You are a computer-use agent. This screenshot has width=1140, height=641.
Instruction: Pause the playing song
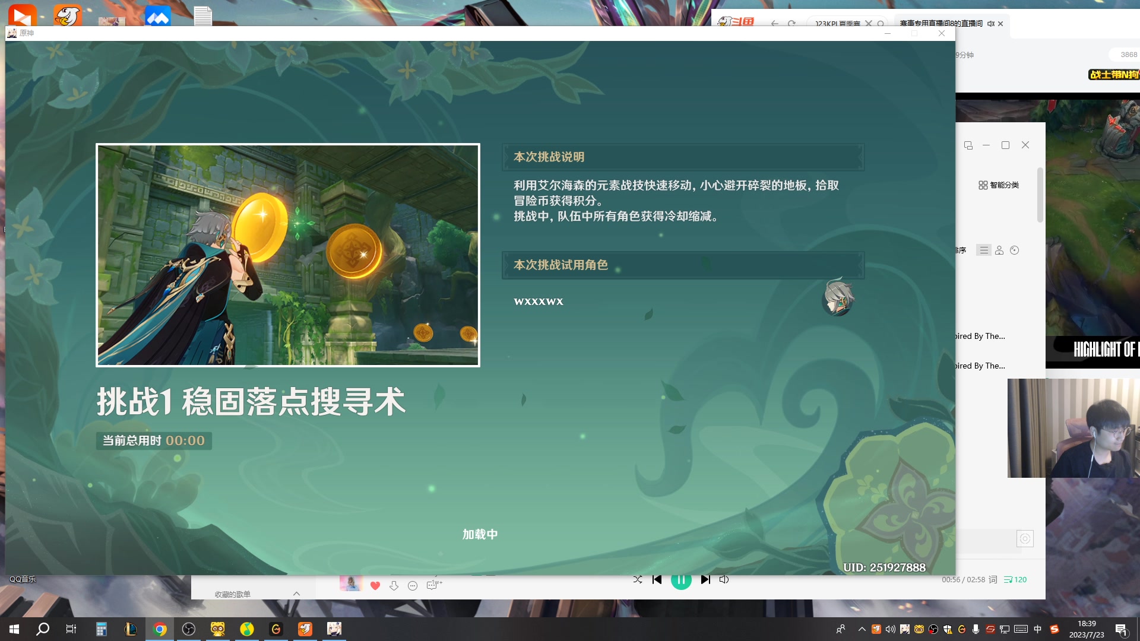click(x=681, y=580)
